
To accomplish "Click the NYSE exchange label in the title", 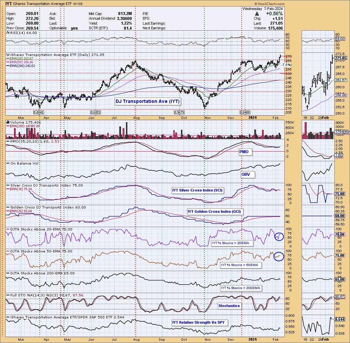I will 78,4.
